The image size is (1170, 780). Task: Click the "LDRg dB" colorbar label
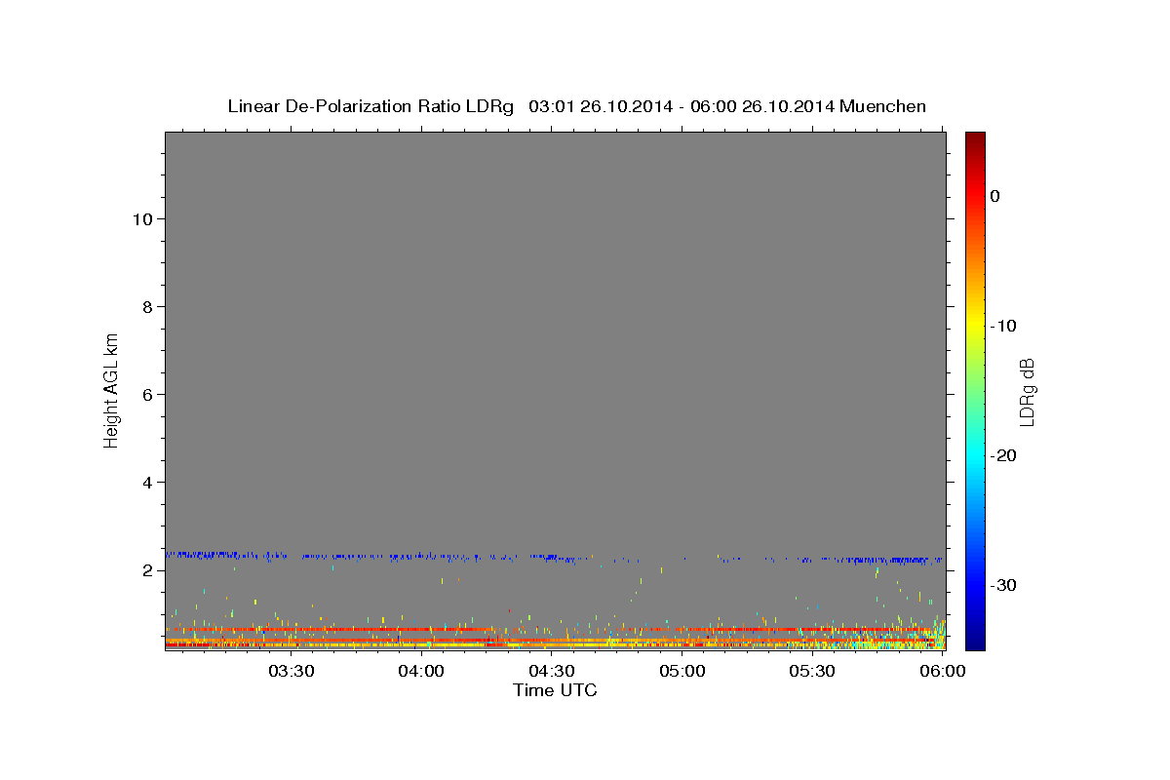[1026, 392]
